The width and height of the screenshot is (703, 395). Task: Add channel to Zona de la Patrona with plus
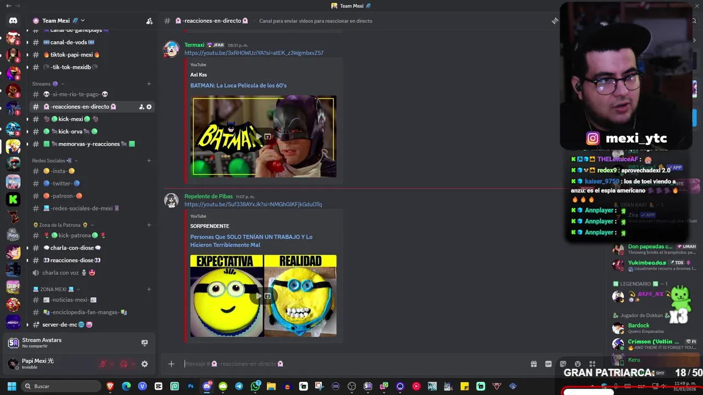point(149,225)
